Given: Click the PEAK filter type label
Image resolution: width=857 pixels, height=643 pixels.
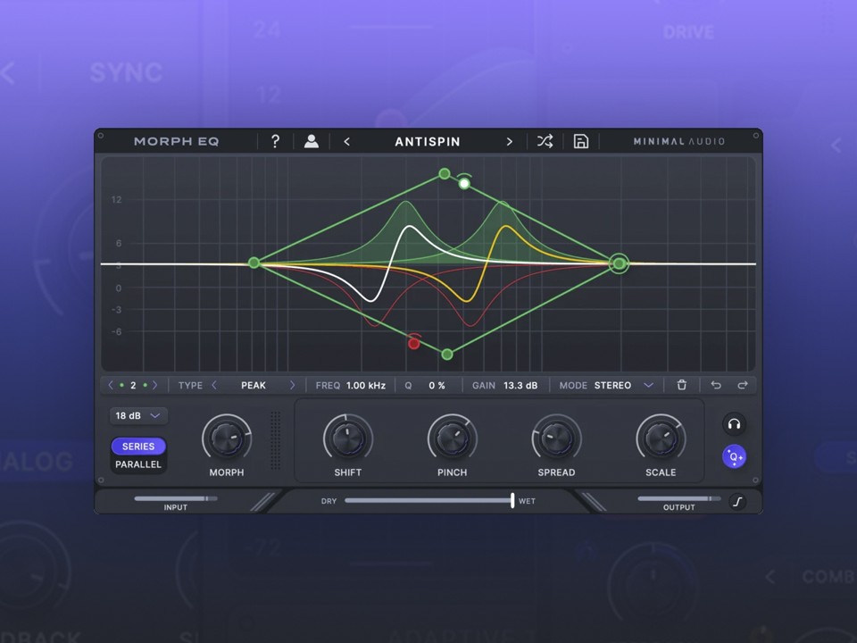Looking at the screenshot, I should [x=253, y=385].
